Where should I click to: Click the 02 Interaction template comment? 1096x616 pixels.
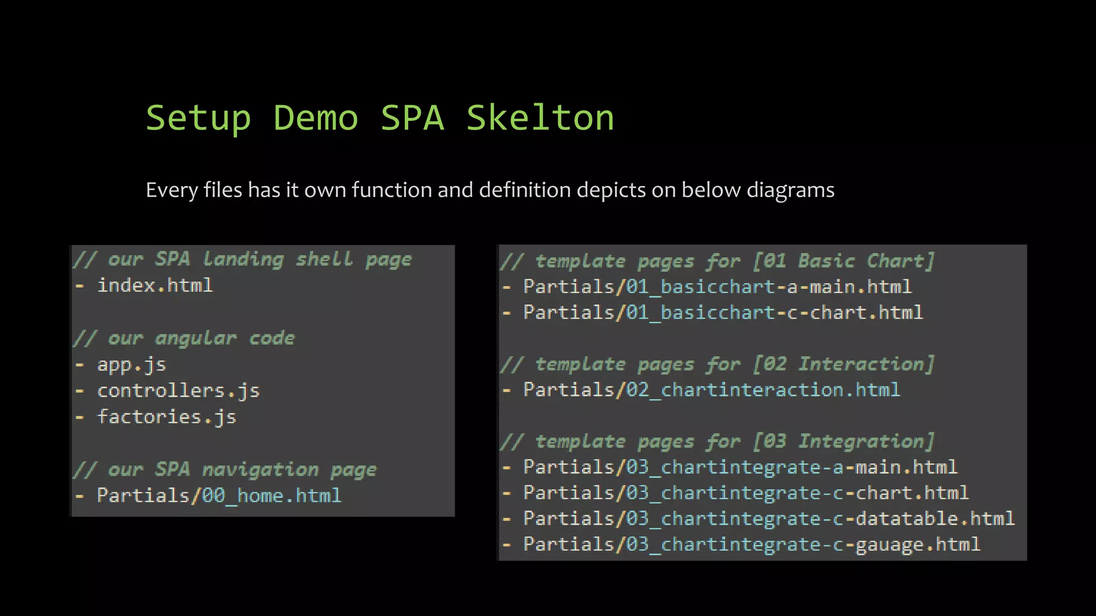[717, 365]
